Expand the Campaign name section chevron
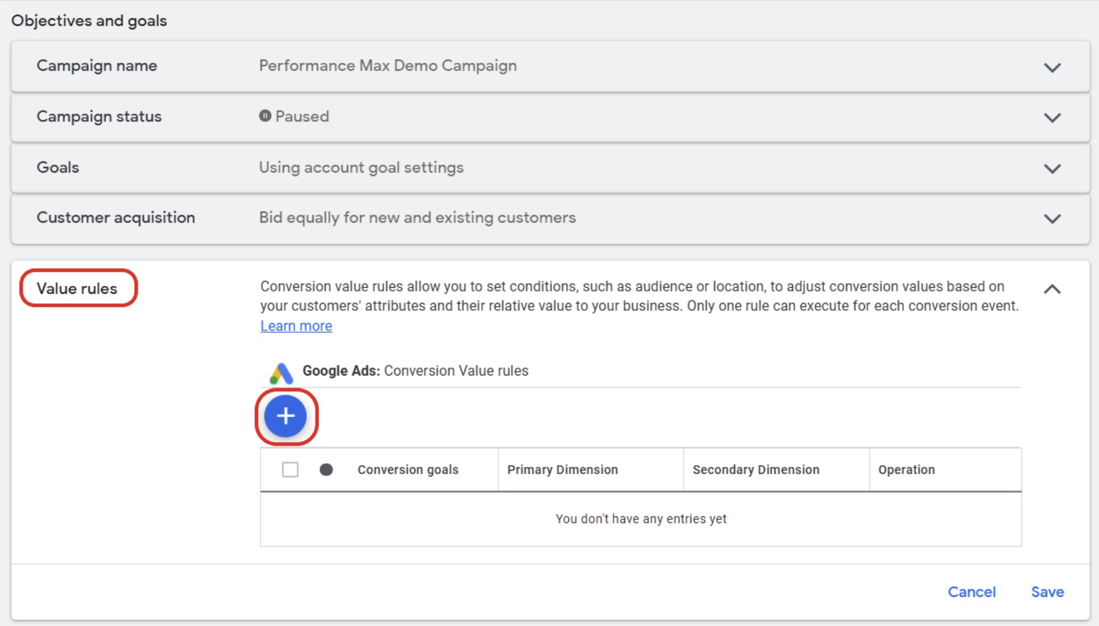Viewport: 1099px width, 626px height. click(x=1052, y=67)
